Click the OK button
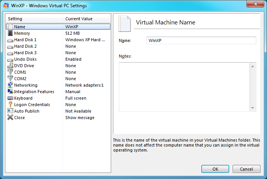This screenshot has height=179, width=267. pyautogui.click(x=215, y=169)
